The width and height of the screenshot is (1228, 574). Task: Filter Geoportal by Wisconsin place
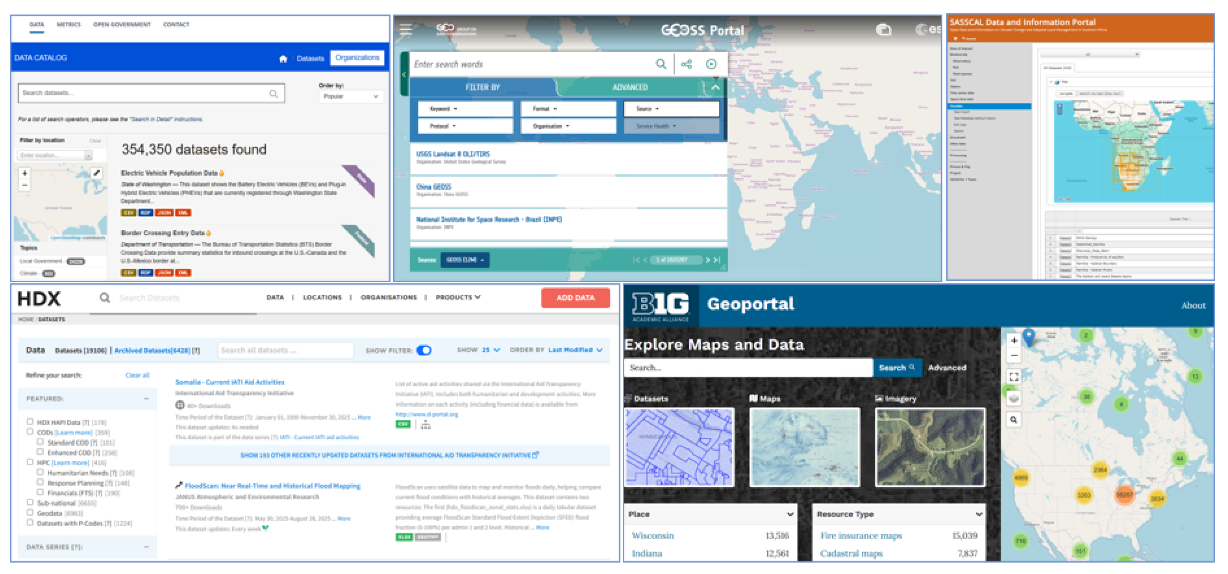(653, 536)
